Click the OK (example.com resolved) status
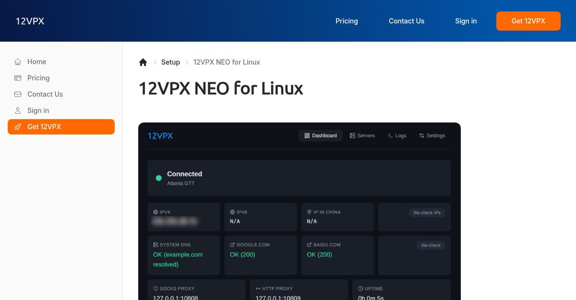The image size is (576, 300). point(178,259)
